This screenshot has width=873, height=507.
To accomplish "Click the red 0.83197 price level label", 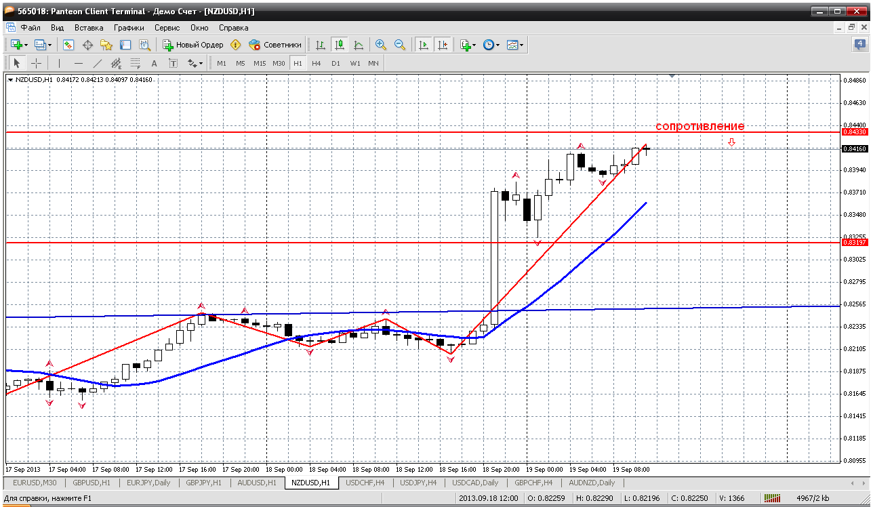I will click(x=854, y=242).
